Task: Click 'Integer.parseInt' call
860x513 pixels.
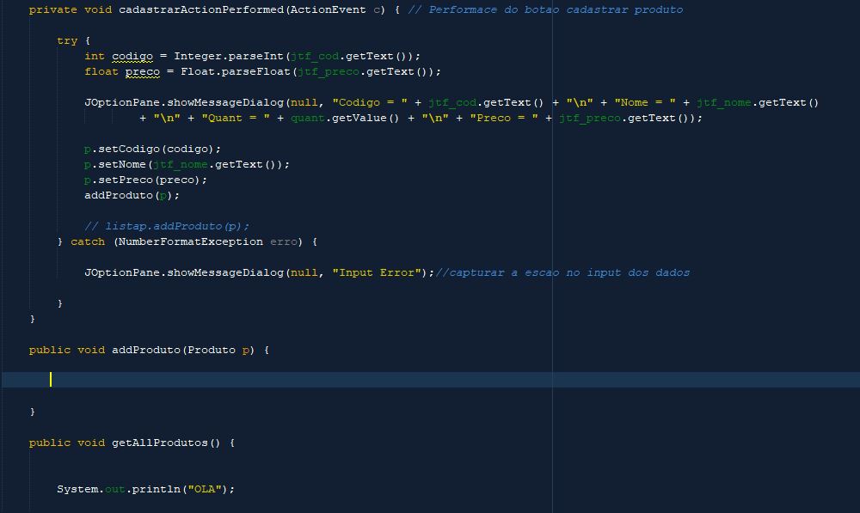Action: click(x=229, y=57)
